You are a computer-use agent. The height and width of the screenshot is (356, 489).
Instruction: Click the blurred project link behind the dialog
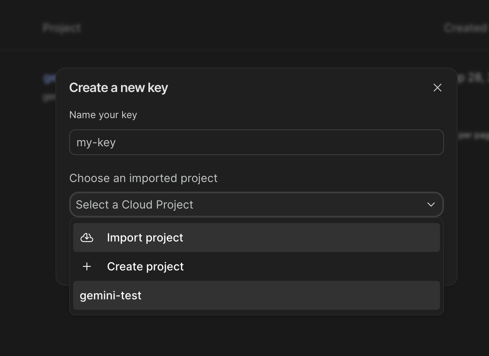point(49,78)
